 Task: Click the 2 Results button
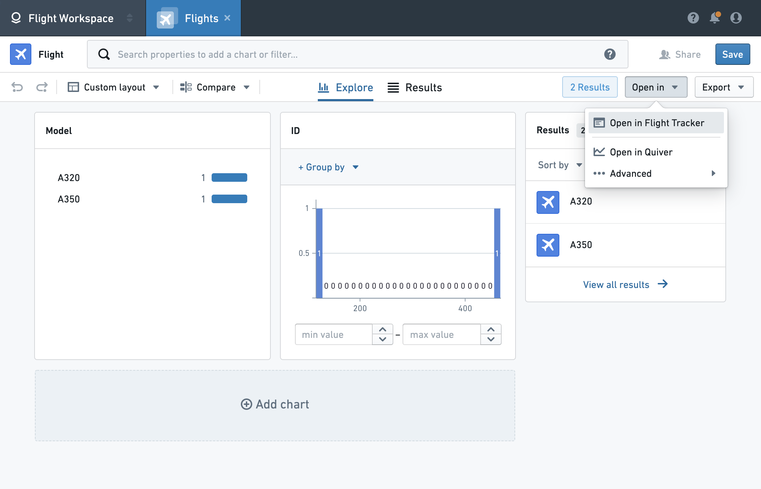(590, 87)
